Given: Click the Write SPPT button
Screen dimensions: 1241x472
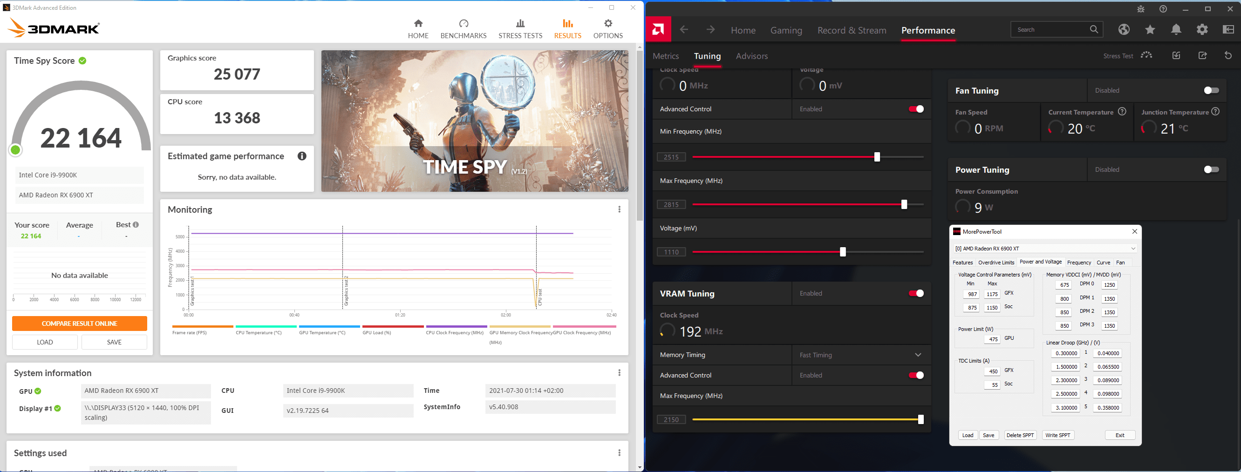Looking at the screenshot, I should click(x=1058, y=435).
